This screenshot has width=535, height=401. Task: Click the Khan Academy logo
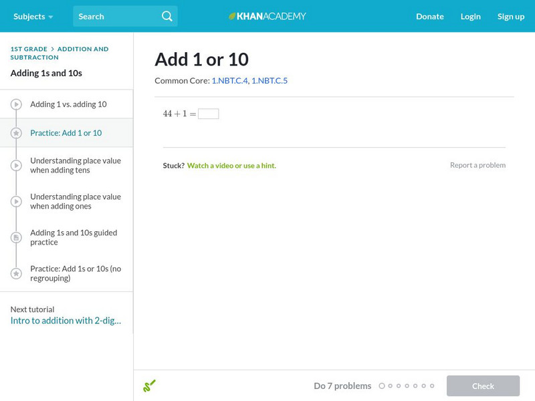[267, 16]
